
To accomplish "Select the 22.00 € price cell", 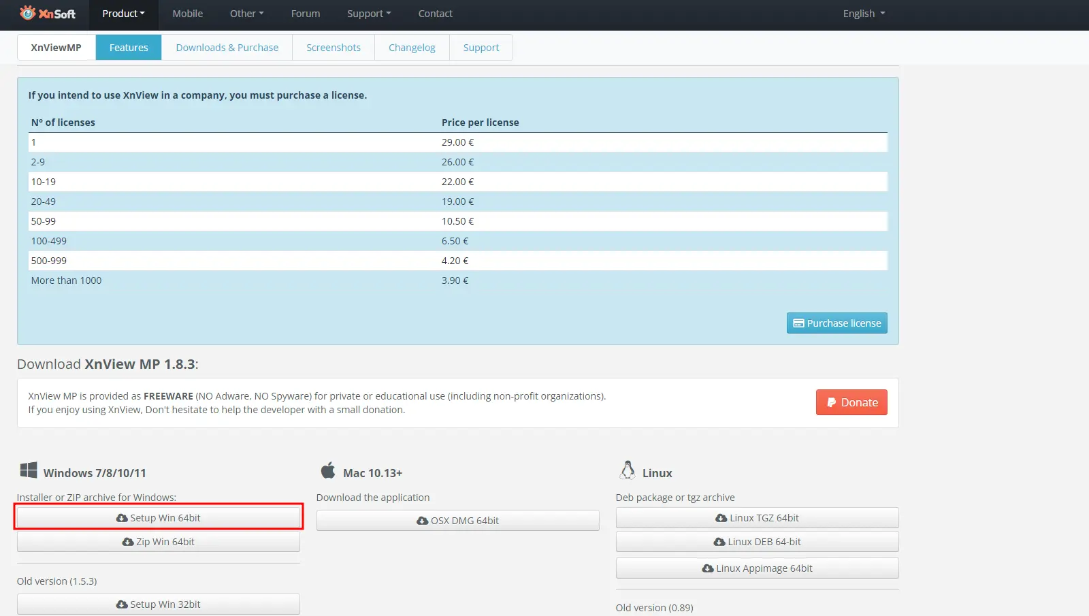I will click(457, 182).
